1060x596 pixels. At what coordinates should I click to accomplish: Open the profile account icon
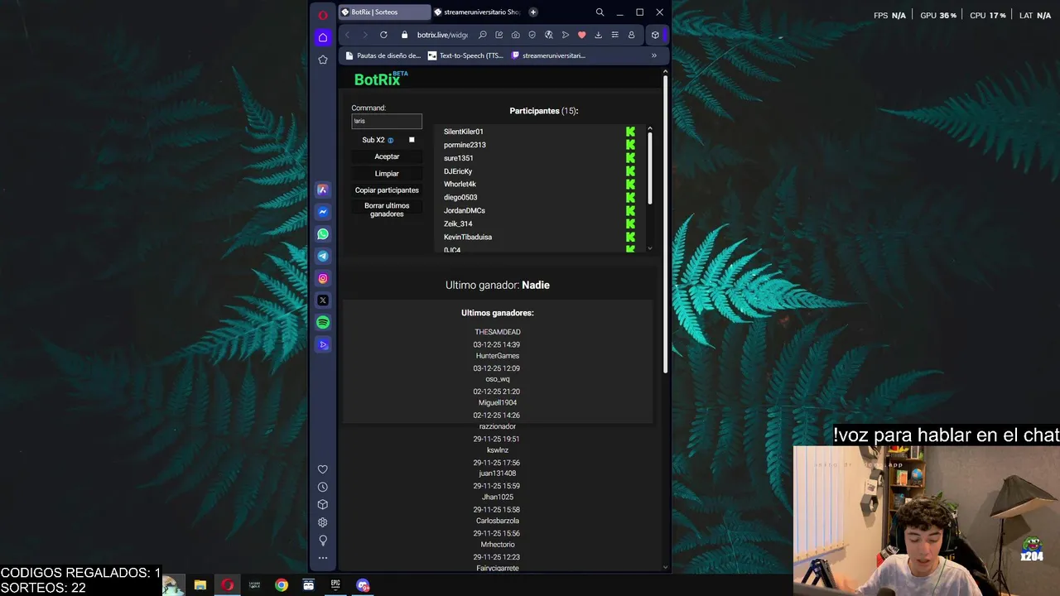[631, 35]
